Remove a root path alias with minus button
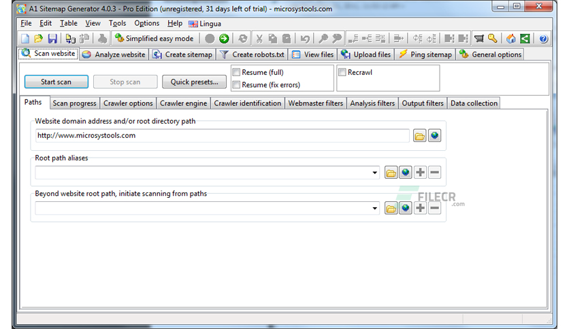The width and height of the screenshot is (569, 329). 434,173
